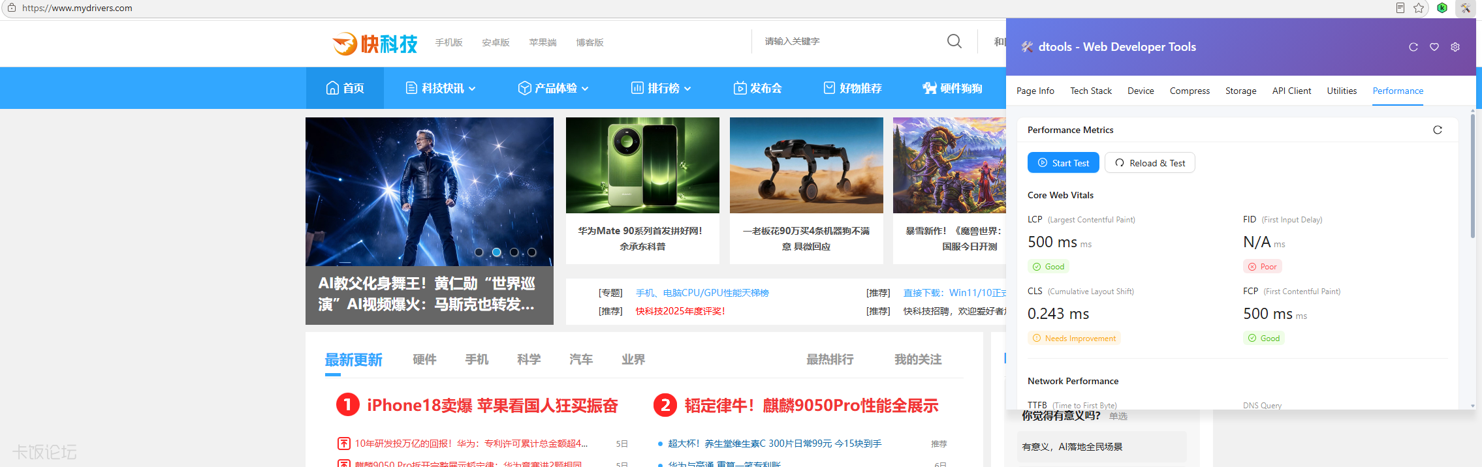
Task: Open the browser reader view icon
Action: pyautogui.click(x=1400, y=8)
